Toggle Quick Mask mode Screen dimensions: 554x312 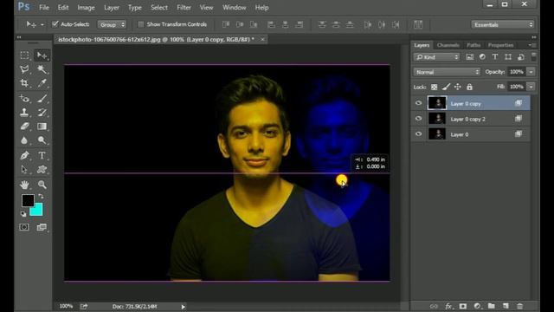[24, 227]
